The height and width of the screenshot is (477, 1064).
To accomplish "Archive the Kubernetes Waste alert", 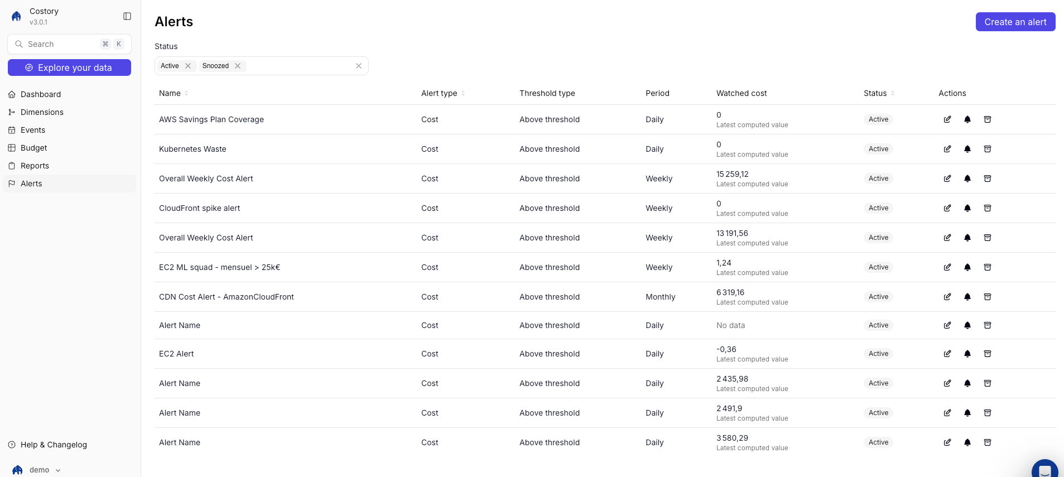I will pyautogui.click(x=988, y=149).
